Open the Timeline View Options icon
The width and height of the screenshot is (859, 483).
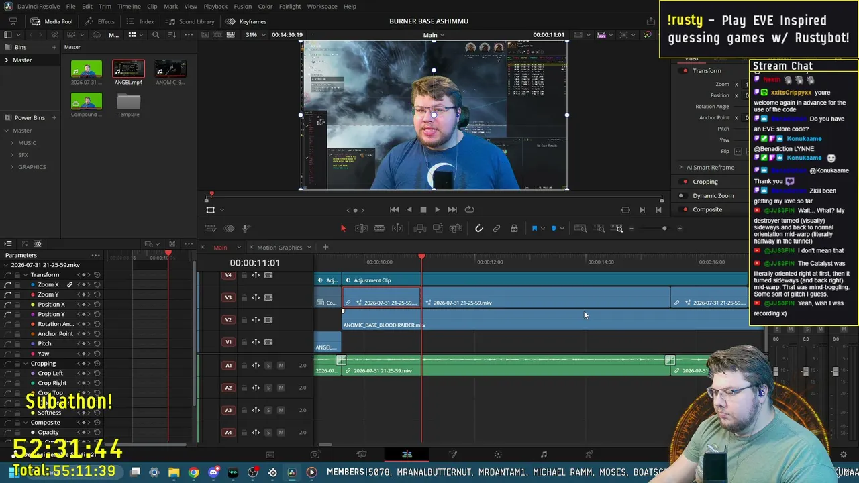pyautogui.click(x=210, y=229)
